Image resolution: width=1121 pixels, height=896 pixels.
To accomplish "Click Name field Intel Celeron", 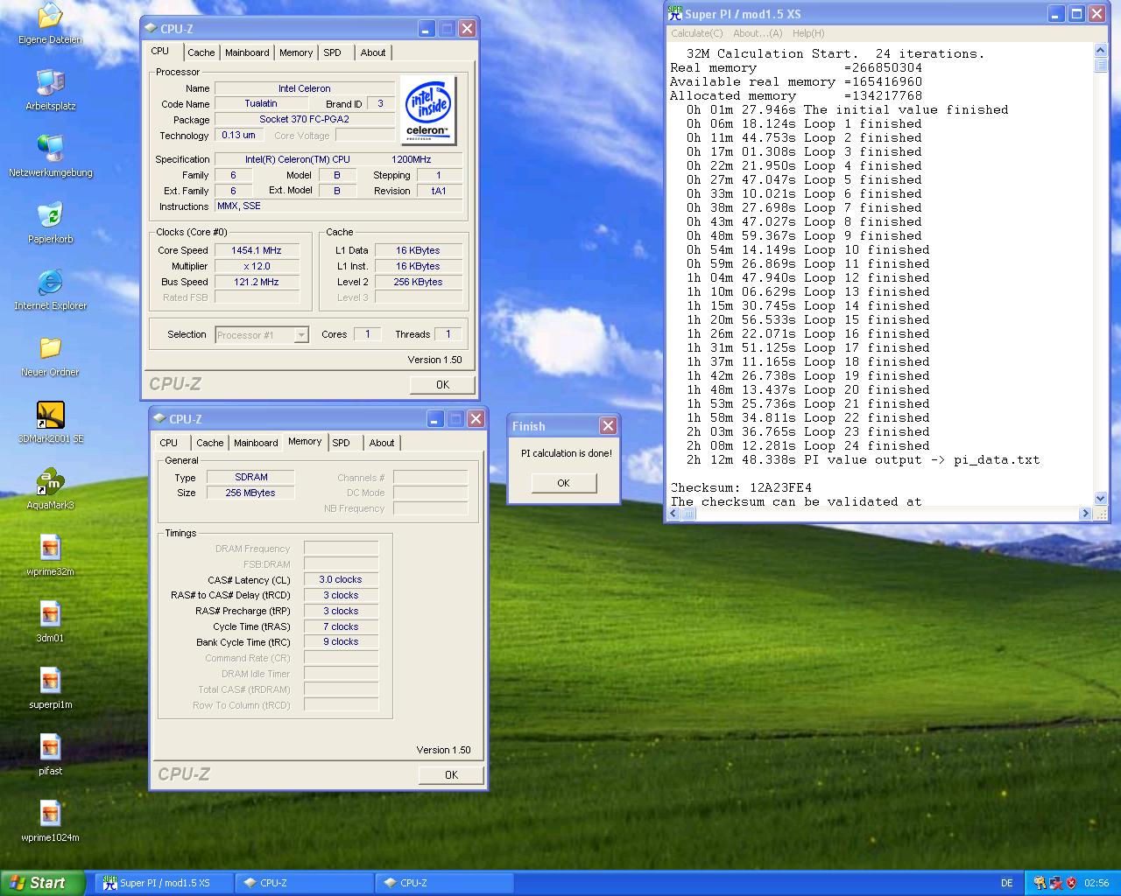I will (x=305, y=88).
